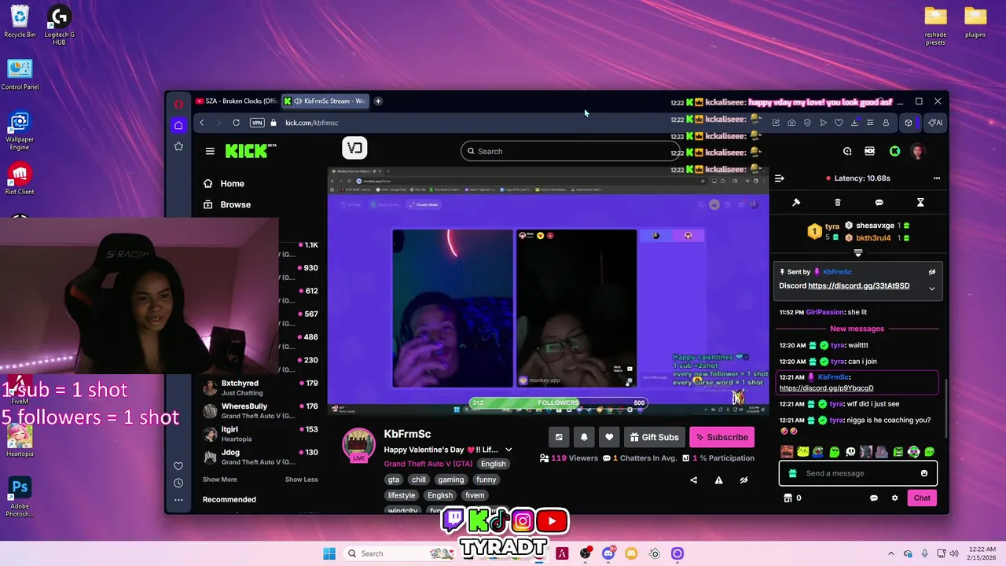
Task: Open the moderation hammer tool
Action: coord(796,203)
